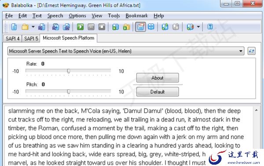Minimize the Balabolka window
Screen dimensions: 264x166
pos(226,4)
